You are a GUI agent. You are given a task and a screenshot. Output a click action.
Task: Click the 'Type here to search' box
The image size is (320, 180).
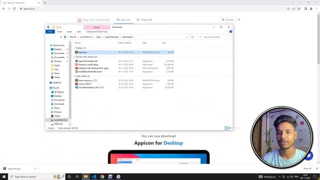pos(36,176)
